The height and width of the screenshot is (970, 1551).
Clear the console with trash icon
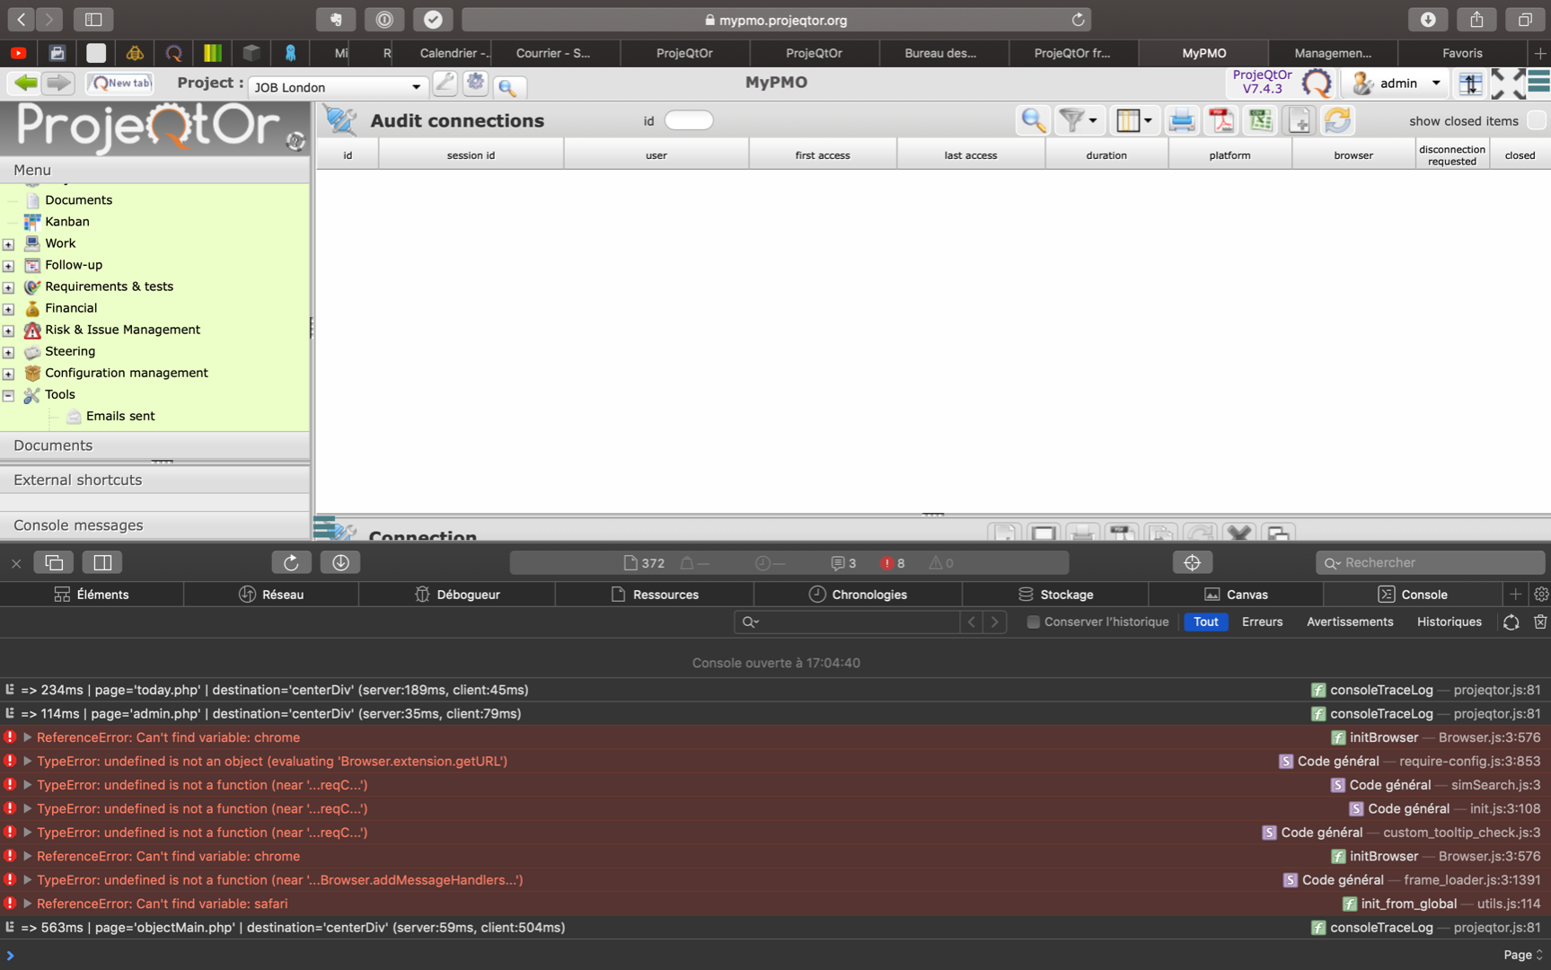(1540, 622)
